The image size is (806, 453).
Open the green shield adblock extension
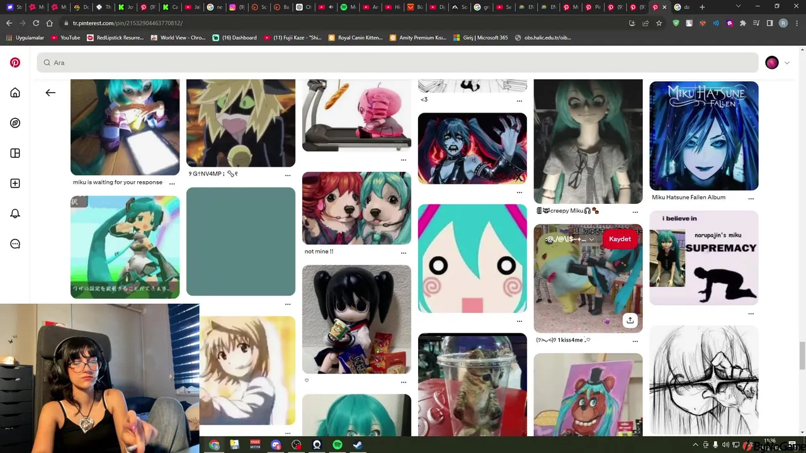[x=676, y=23]
